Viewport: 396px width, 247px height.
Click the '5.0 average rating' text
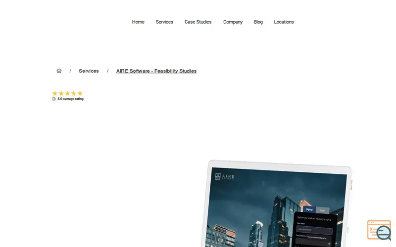[x=70, y=99]
